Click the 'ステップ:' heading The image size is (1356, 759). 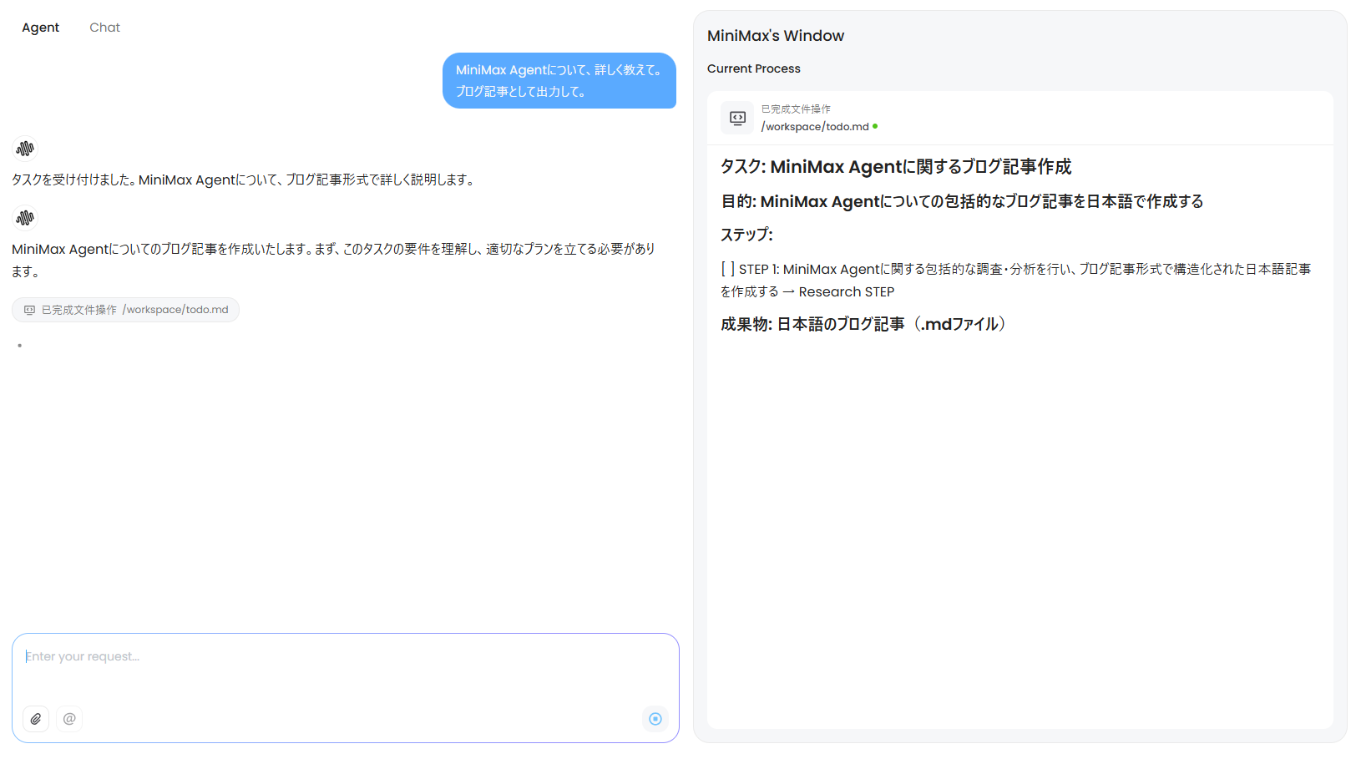pos(747,235)
